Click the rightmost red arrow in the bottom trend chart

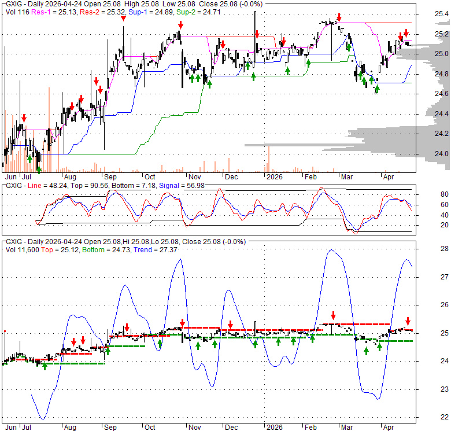(408, 321)
